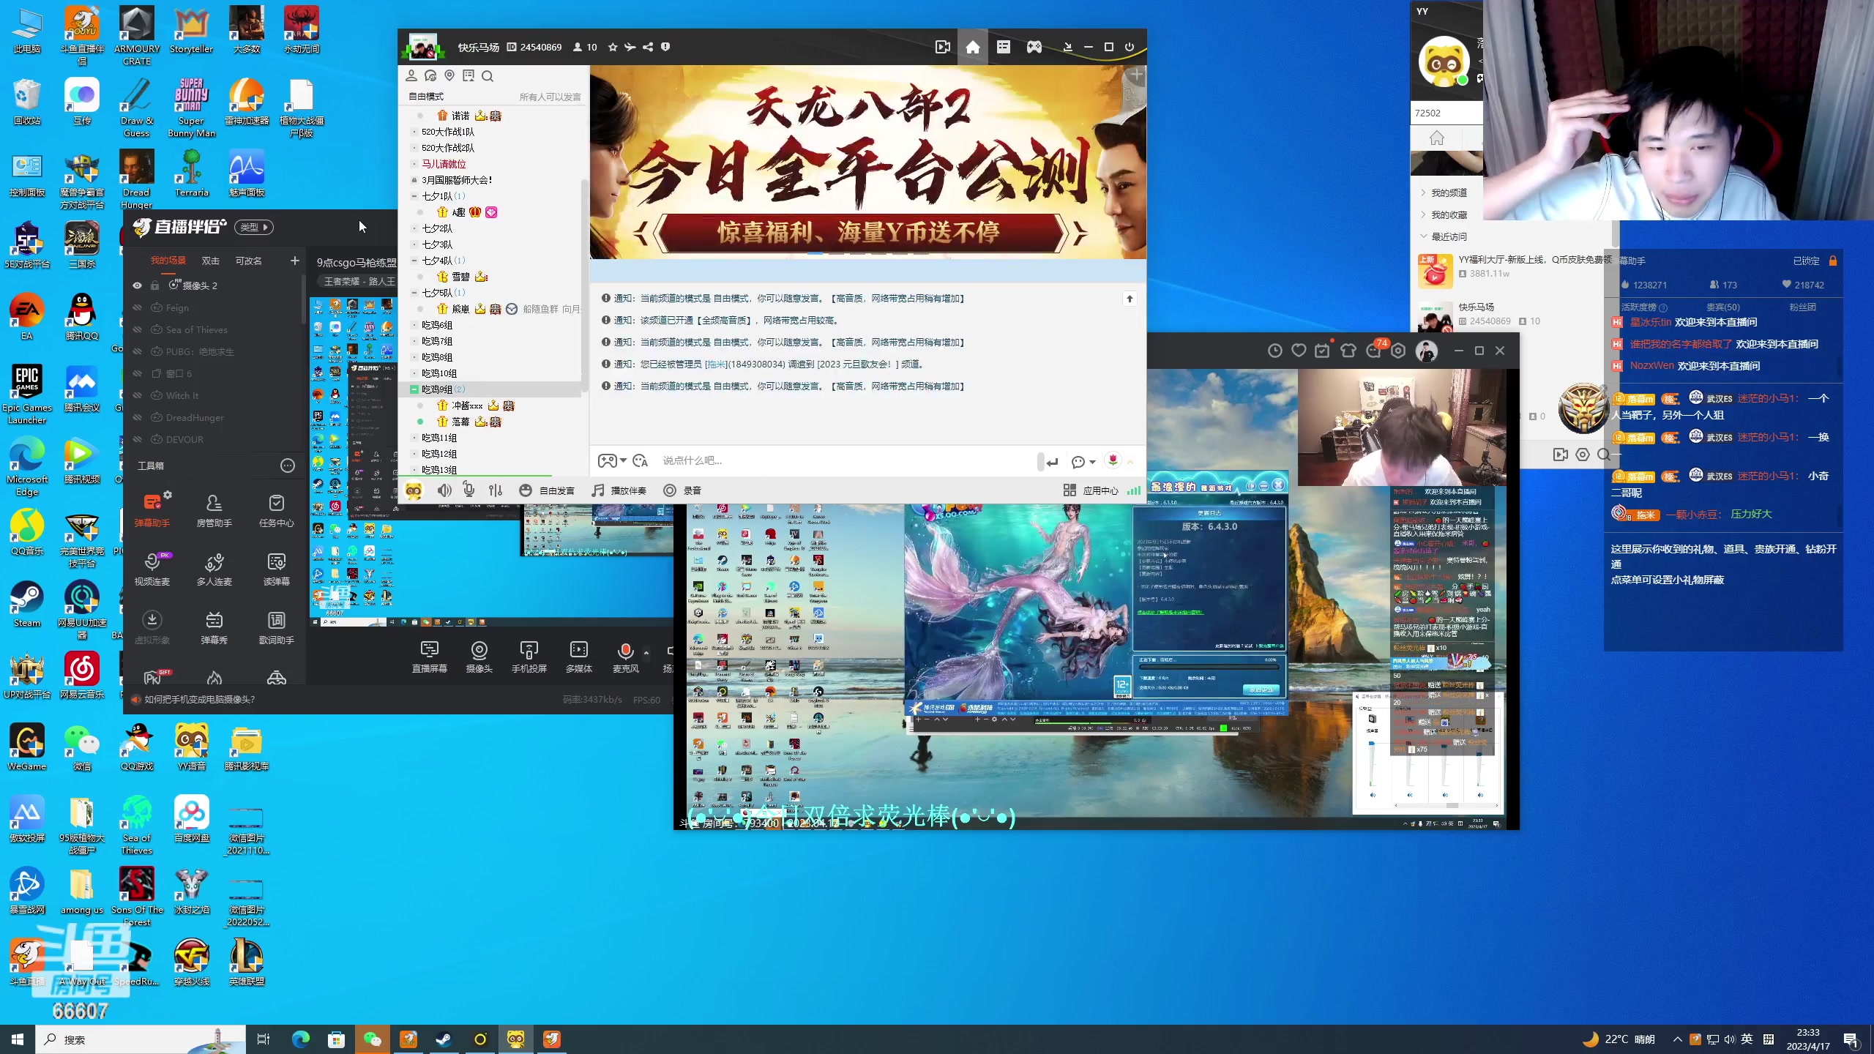Collapse 吃鸡9组 channel group
This screenshot has width=1874, height=1054.
(414, 389)
